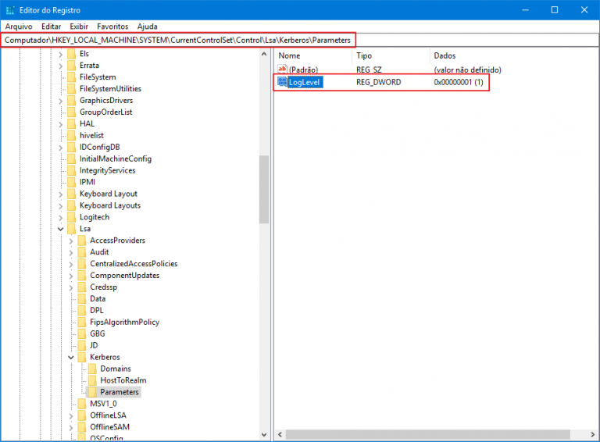The height and width of the screenshot is (442, 600).
Task: Select the FileSystem key in tree
Action: (x=98, y=77)
